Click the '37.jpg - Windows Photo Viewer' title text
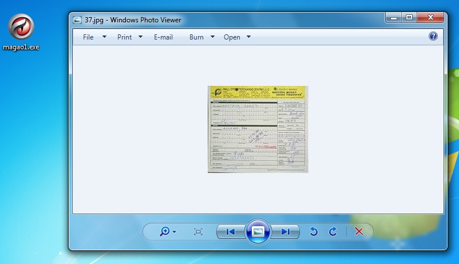The height and width of the screenshot is (264, 459). tap(133, 20)
